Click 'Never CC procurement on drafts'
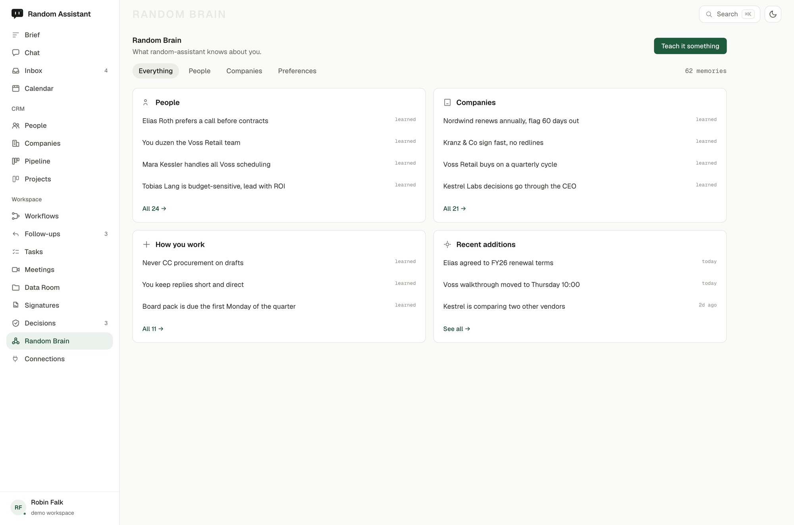Image resolution: width=794 pixels, height=525 pixels. click(193, 263)
